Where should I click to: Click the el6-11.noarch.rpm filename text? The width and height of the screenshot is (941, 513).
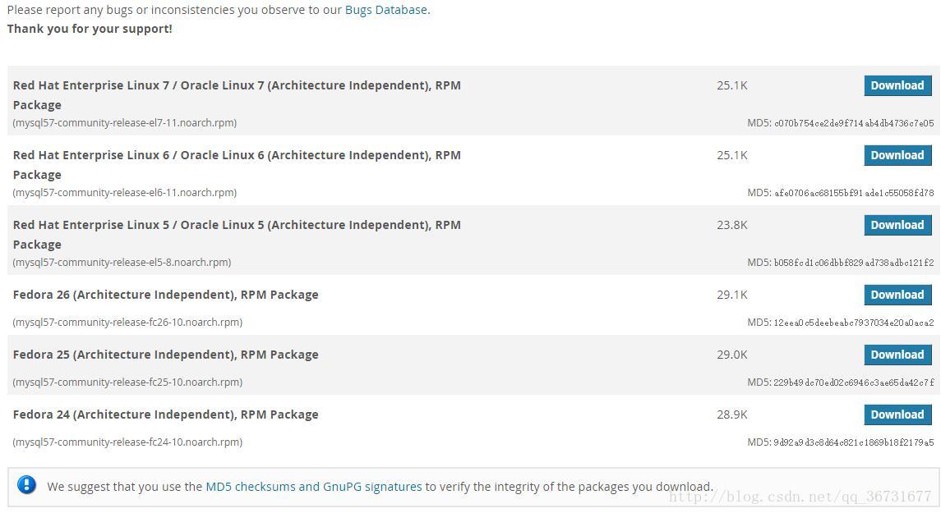point(125,193)
